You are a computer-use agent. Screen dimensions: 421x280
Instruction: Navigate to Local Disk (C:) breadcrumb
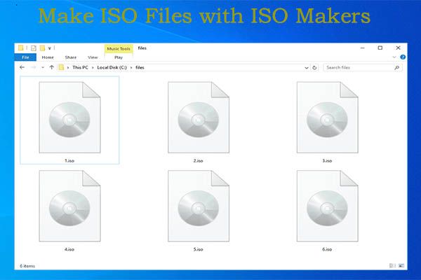tap(112, 67)
